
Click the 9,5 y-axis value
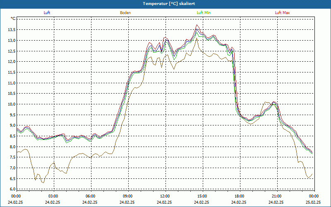pos(13,115)
